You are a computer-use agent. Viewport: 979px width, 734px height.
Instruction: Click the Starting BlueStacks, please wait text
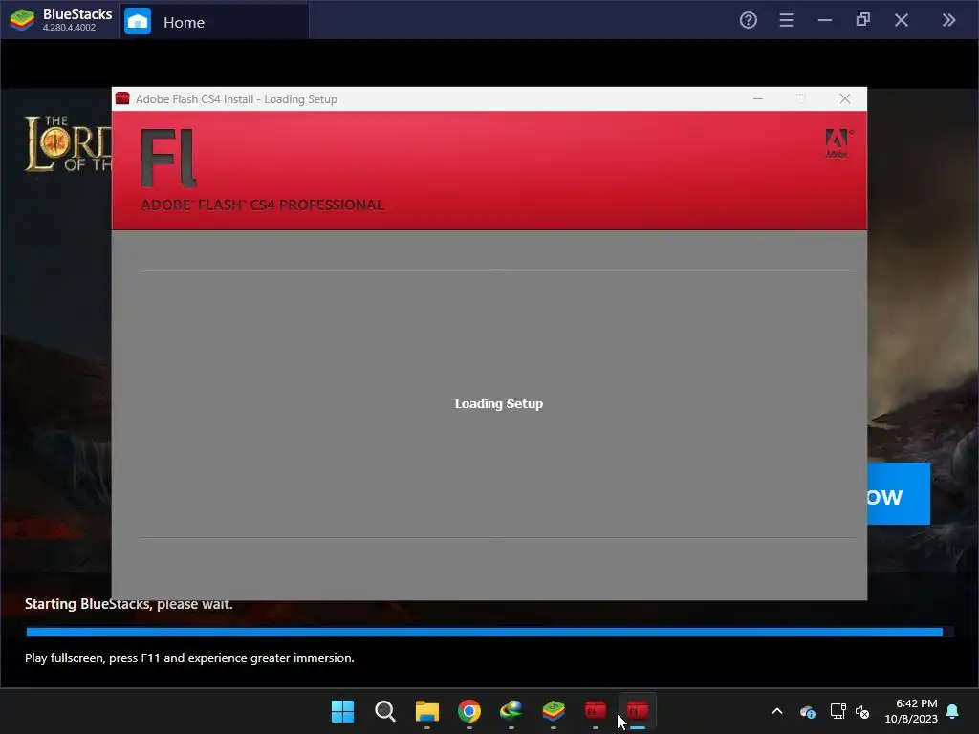129,604
